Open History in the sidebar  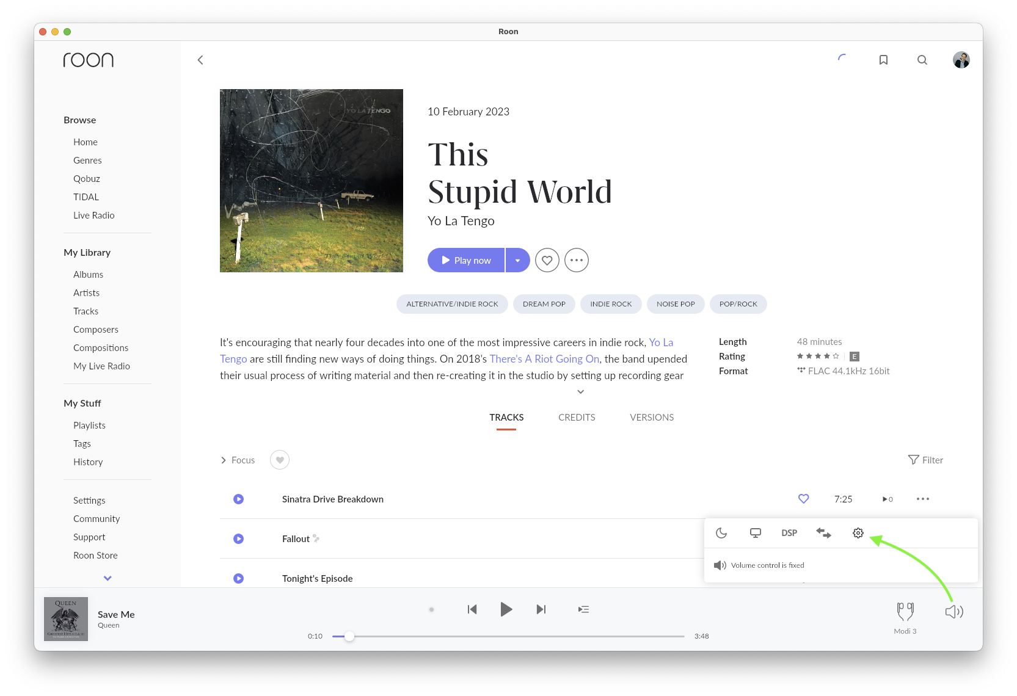coord(88,462)
